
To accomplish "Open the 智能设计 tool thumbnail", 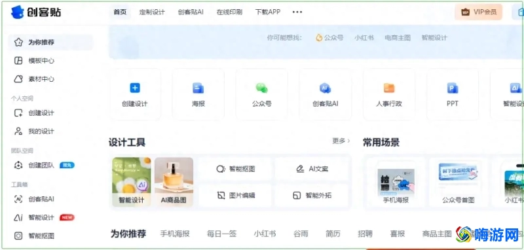I will click(x=132, y=182).
